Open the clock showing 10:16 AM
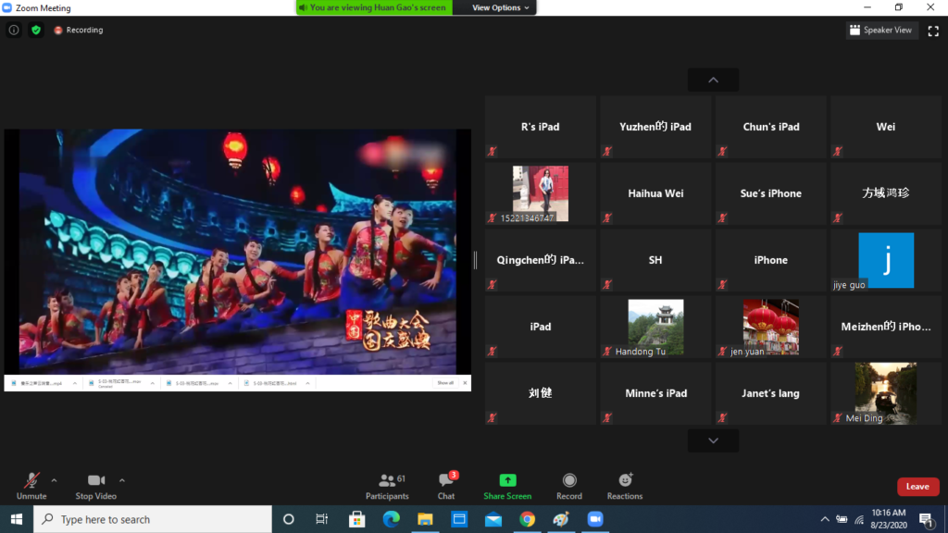The width and height of the screenshot is (948, 533). coord(889,519)
